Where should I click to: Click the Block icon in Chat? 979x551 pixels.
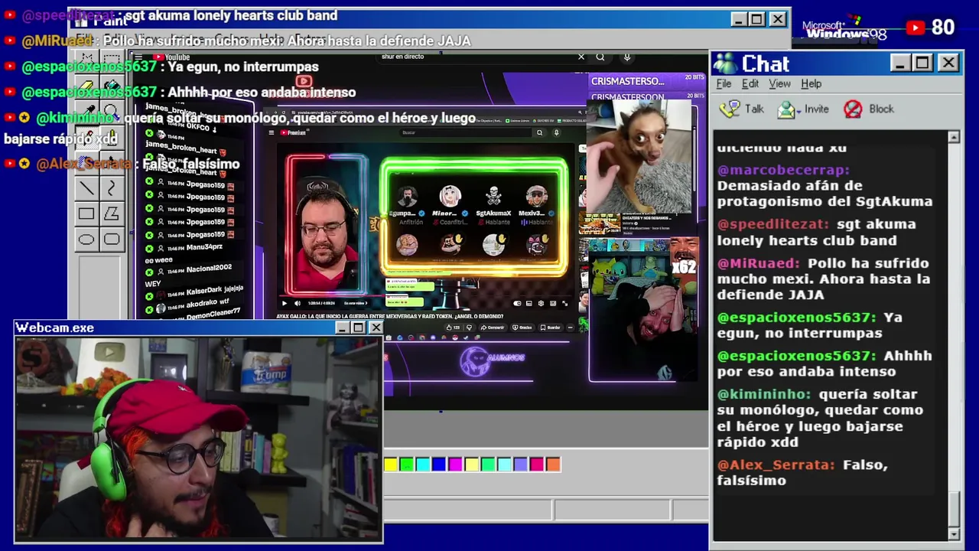pos(853,109)
